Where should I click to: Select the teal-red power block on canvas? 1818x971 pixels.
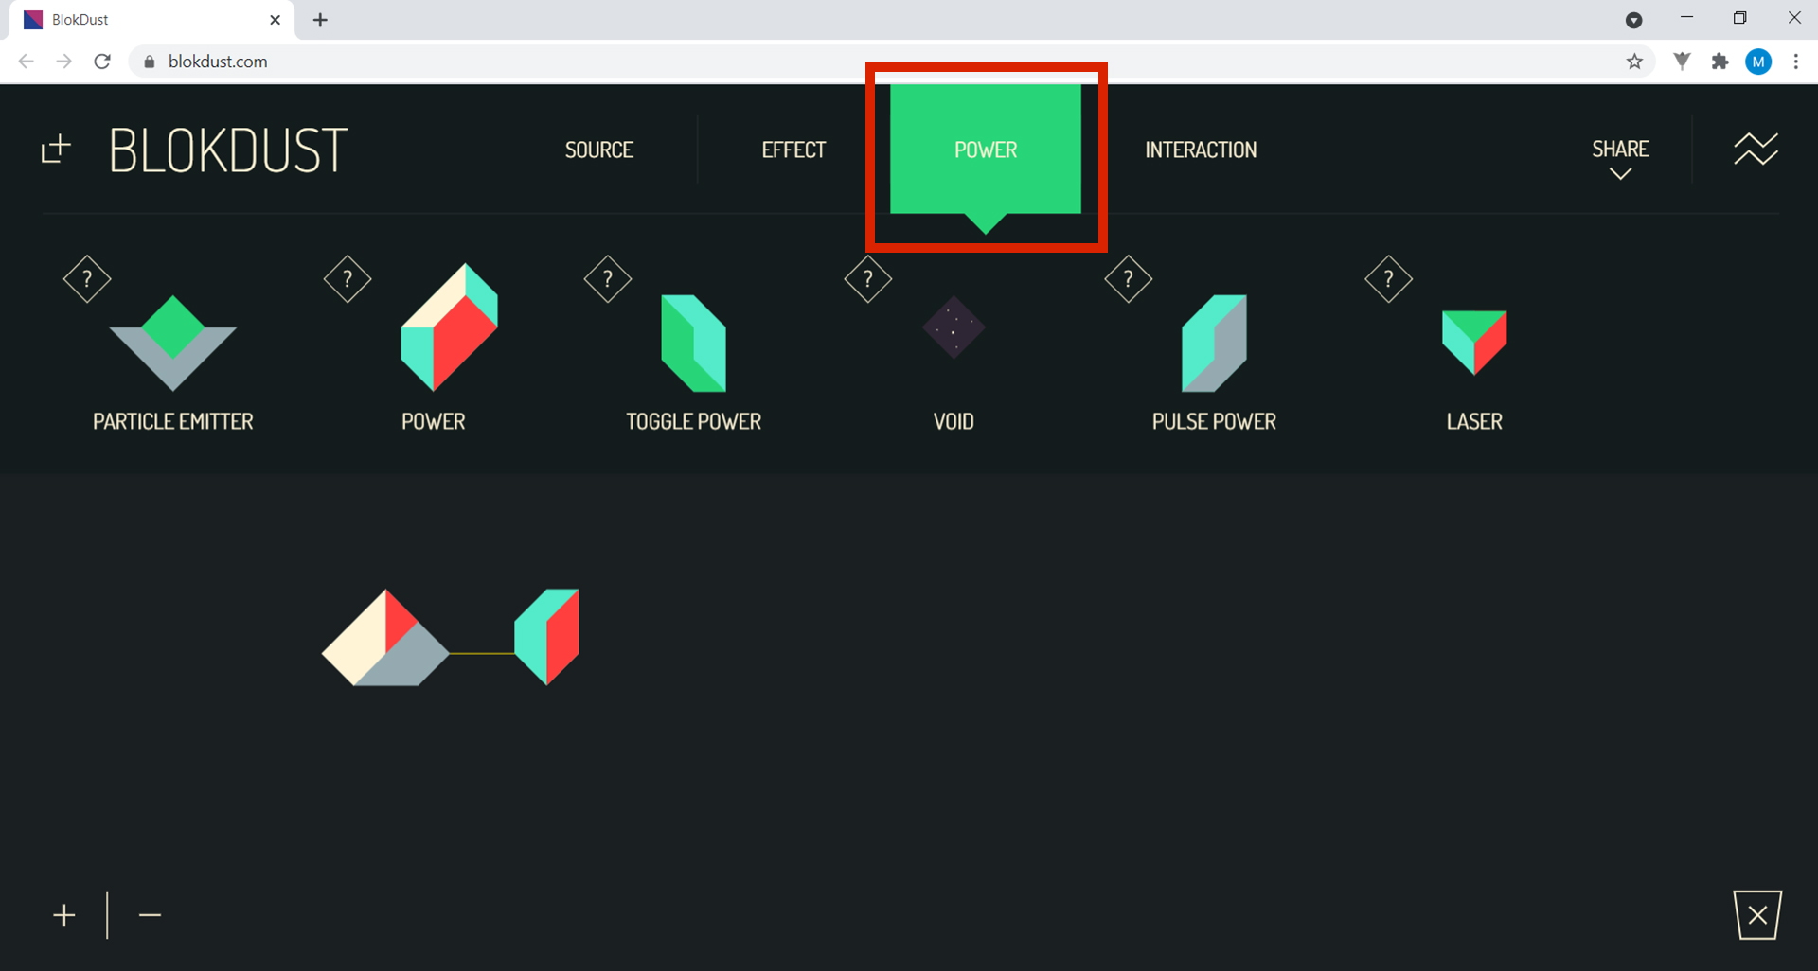[546, 637]
